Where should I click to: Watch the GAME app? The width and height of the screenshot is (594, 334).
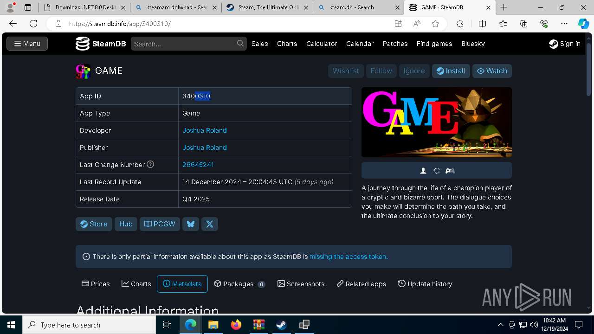492,71
